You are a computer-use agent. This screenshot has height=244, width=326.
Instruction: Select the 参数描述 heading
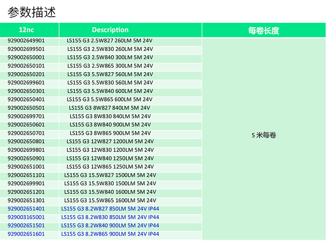tap(32, 12)
